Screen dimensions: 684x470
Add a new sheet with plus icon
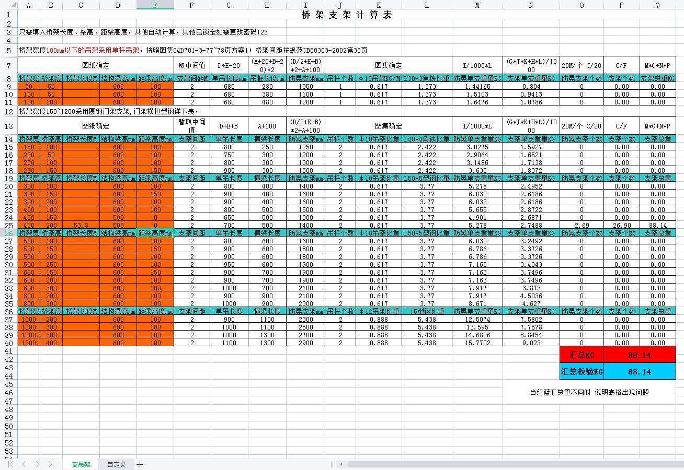pyautogui.click(x=140, y=464)
